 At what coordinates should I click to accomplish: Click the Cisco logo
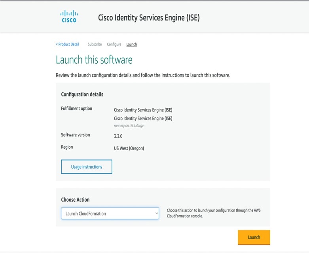point(69,16)
